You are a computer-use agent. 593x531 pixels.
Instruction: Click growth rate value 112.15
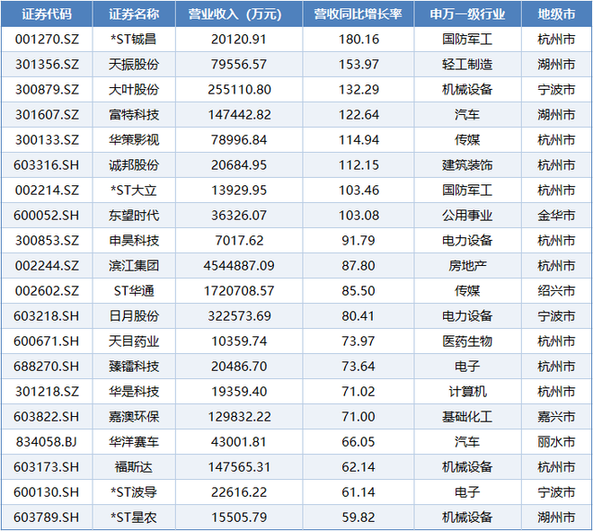[358, 165]
